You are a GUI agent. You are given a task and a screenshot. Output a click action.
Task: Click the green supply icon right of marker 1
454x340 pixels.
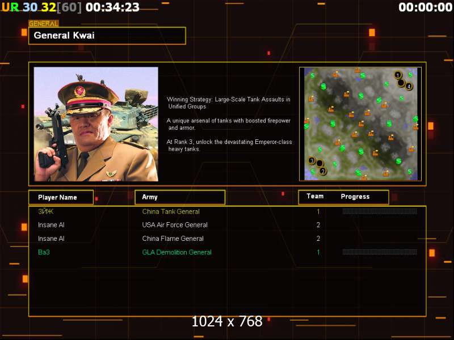pos(410,75)
